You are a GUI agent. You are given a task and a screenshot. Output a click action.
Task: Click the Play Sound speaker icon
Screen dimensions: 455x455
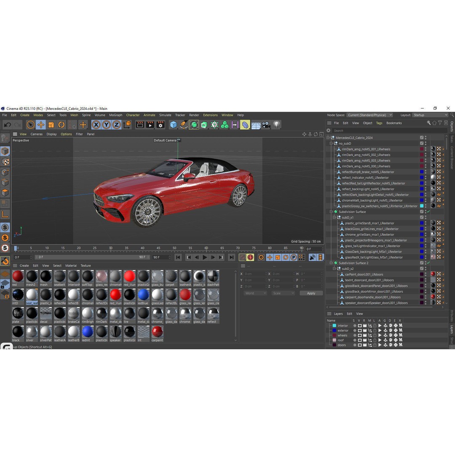(x=312, y=257)
